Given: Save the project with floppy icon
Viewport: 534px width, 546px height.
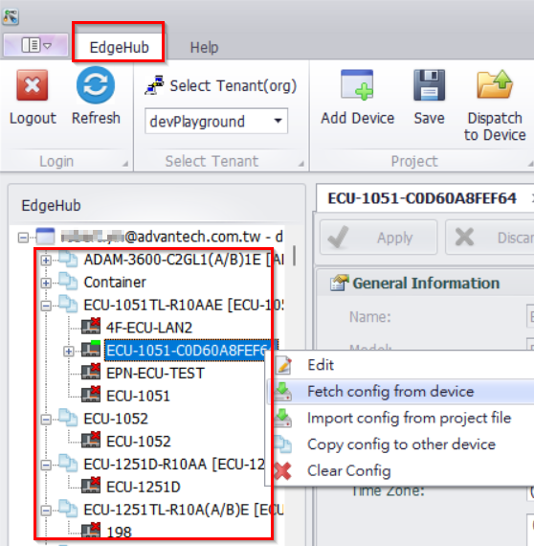Looking at the screenshot, I should point(429,85).
